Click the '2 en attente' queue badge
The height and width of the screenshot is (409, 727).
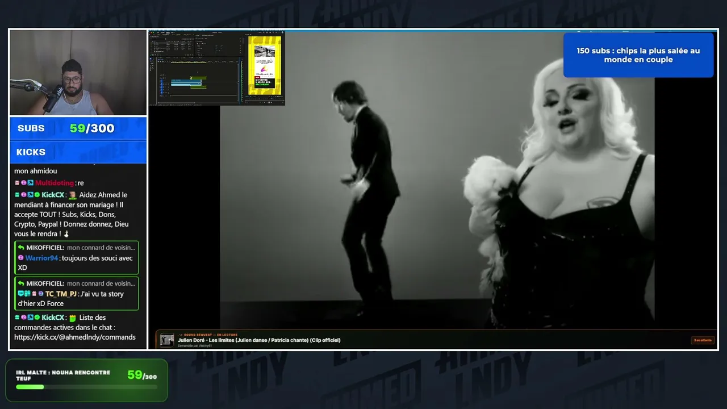click(703, 340)
